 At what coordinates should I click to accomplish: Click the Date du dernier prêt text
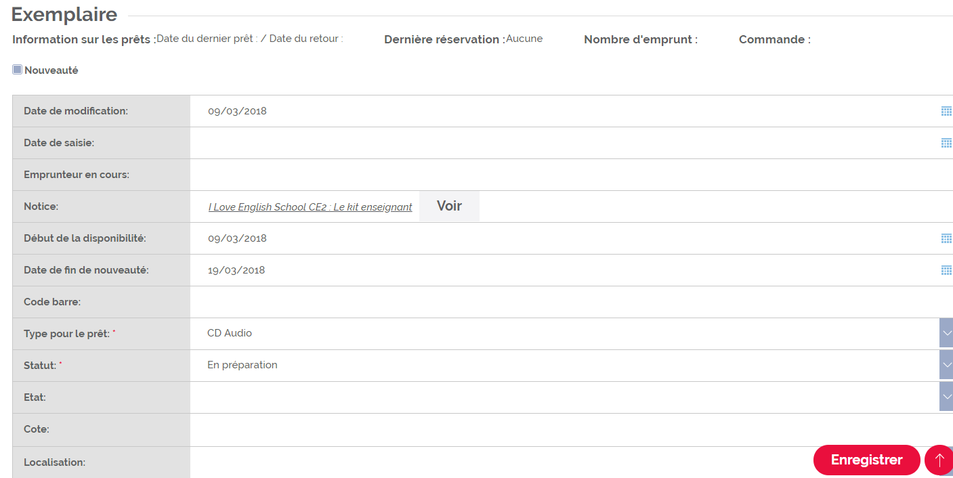(x=207, y=39)
